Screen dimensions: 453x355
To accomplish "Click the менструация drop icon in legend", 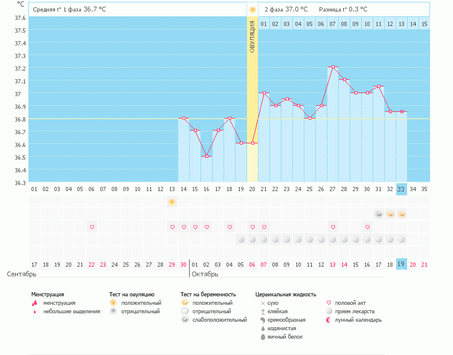I will 34,303.
